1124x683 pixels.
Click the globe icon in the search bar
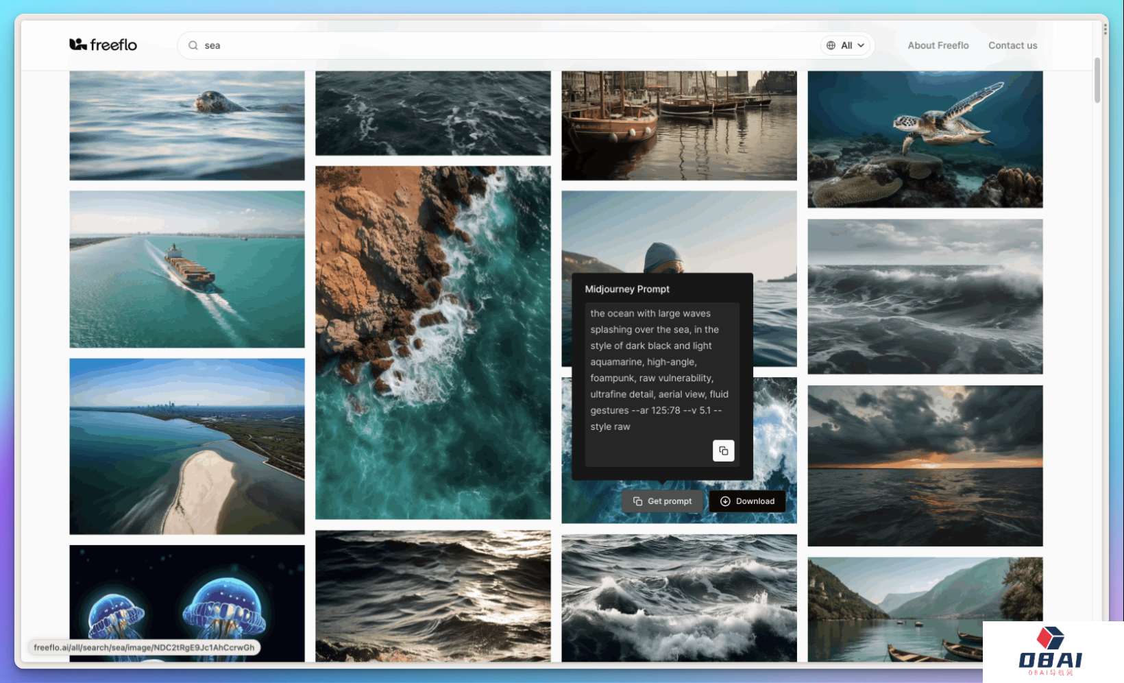point(831,45)
